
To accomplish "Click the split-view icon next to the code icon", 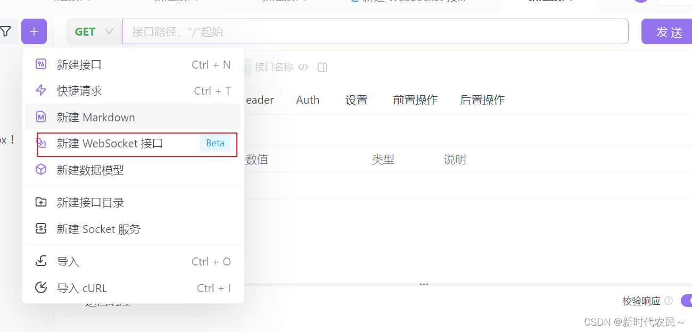I will tap(322, 67).
